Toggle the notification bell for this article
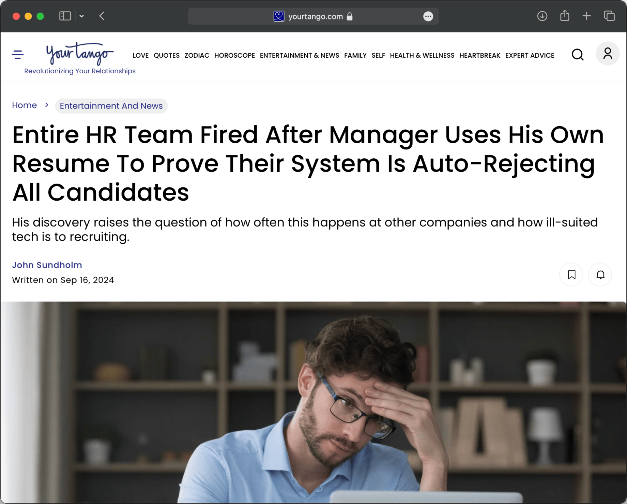Image resolution: width=627 pixels, height=504 pixels. pyautogui.click(x=600, y=274)
